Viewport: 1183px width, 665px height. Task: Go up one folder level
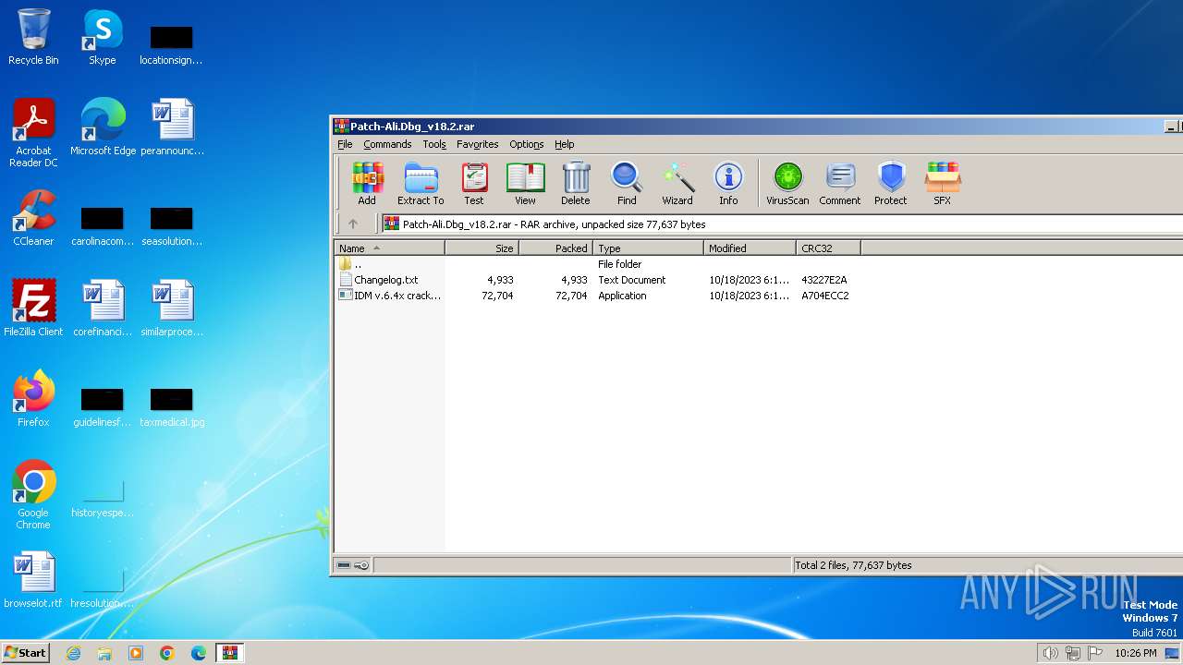(x=353, y=224)
